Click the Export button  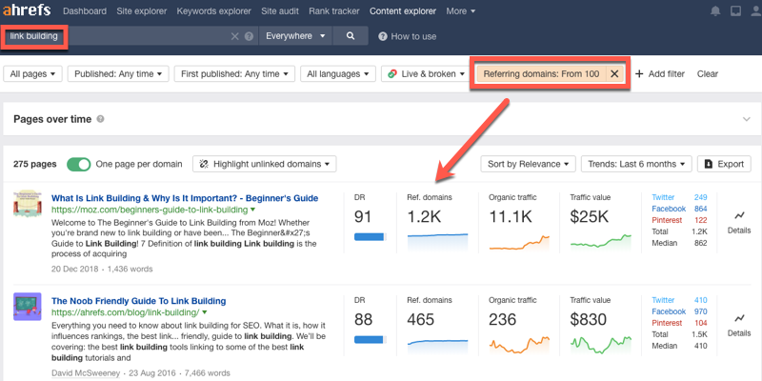(723, 164)
